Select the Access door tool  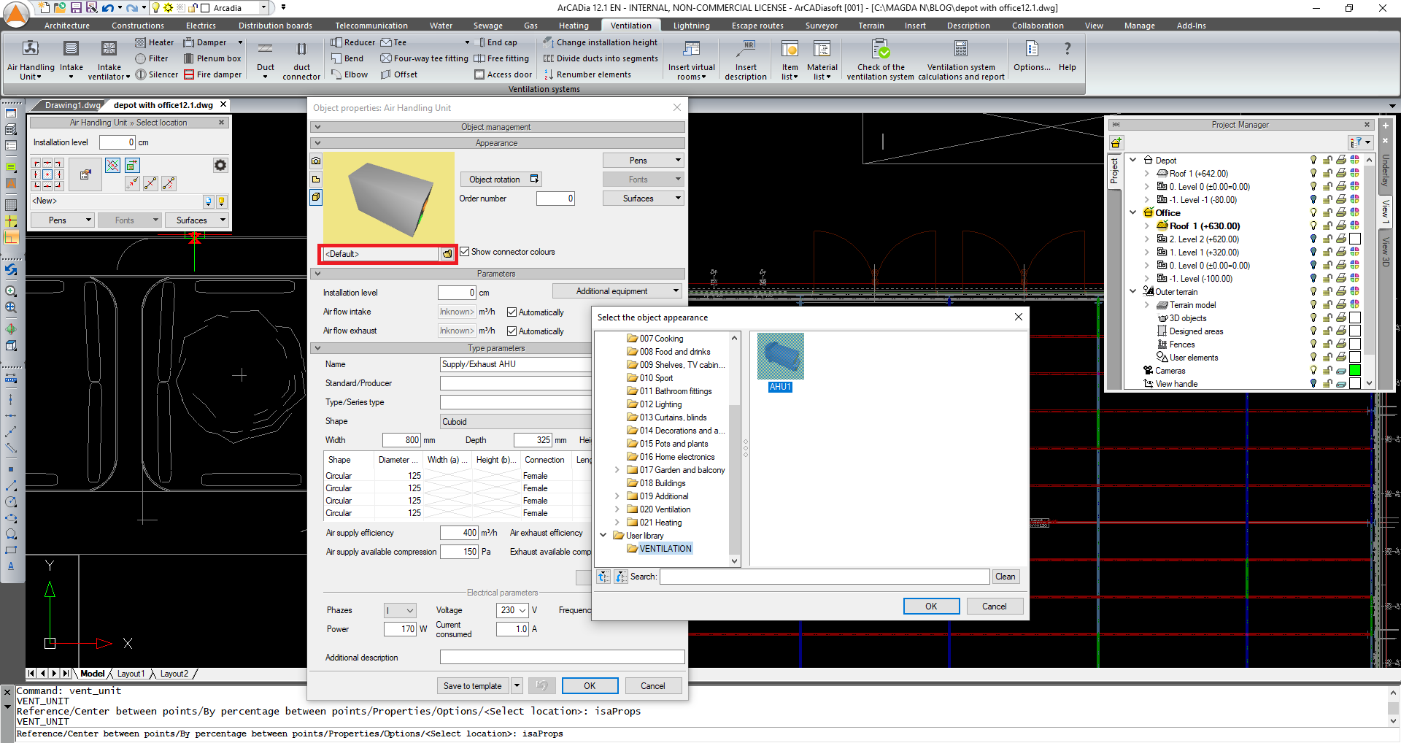pyautogui.click(x=503, y=74)
